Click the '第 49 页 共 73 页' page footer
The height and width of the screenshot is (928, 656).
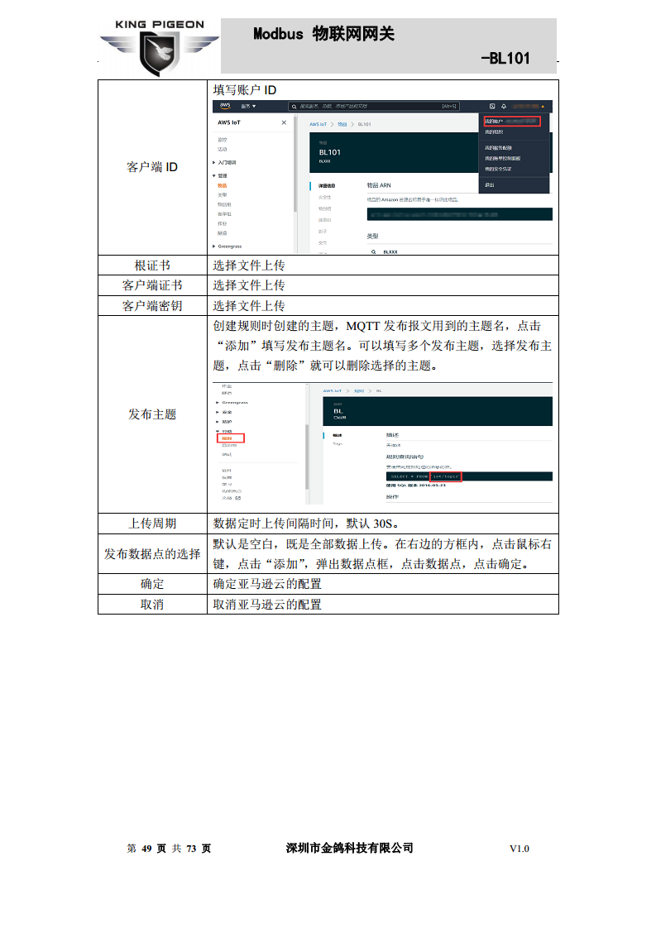[x=169, y=849]
